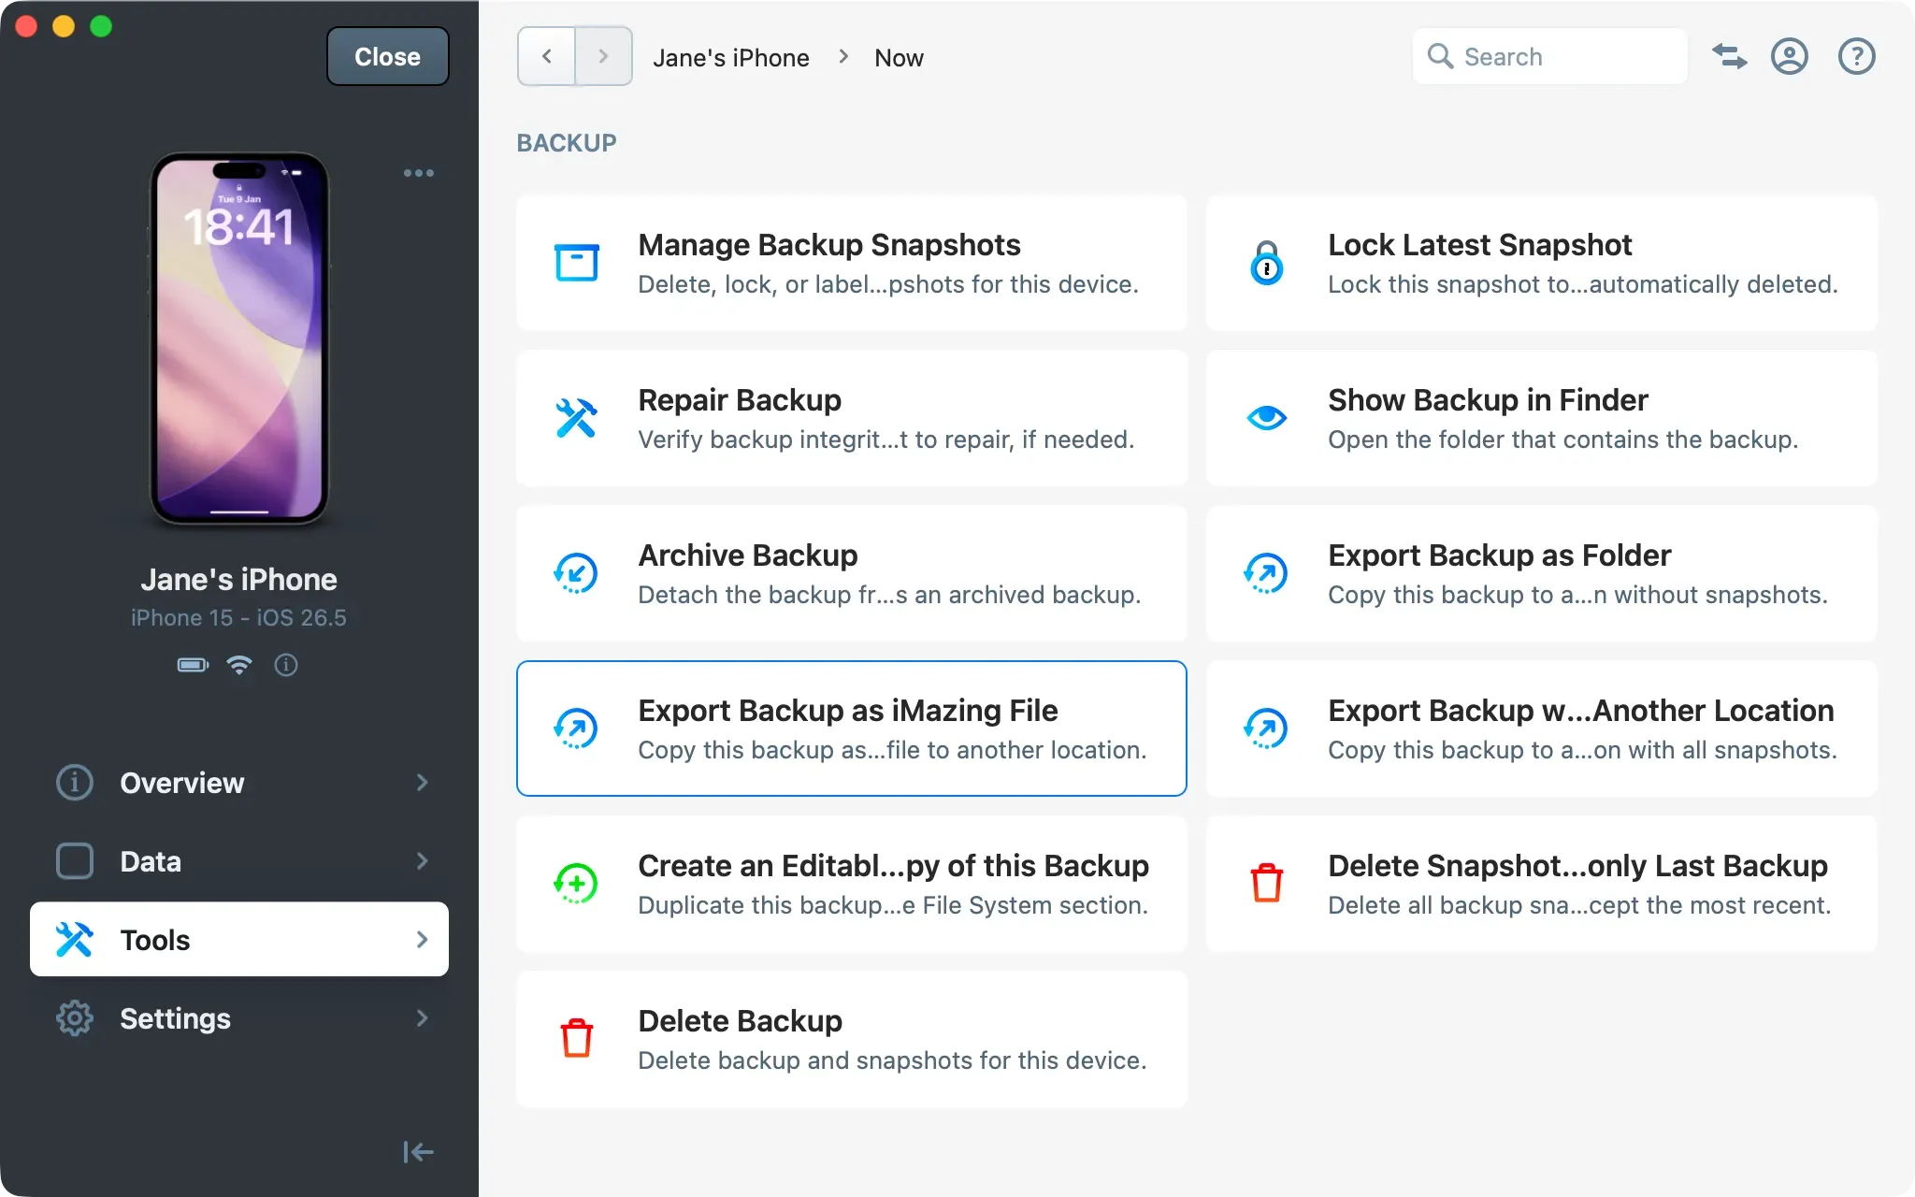1915x1197 pixels.
Task: Collapse the sidebar with the arrow-to-bar icon
Action: [418, 1152]
